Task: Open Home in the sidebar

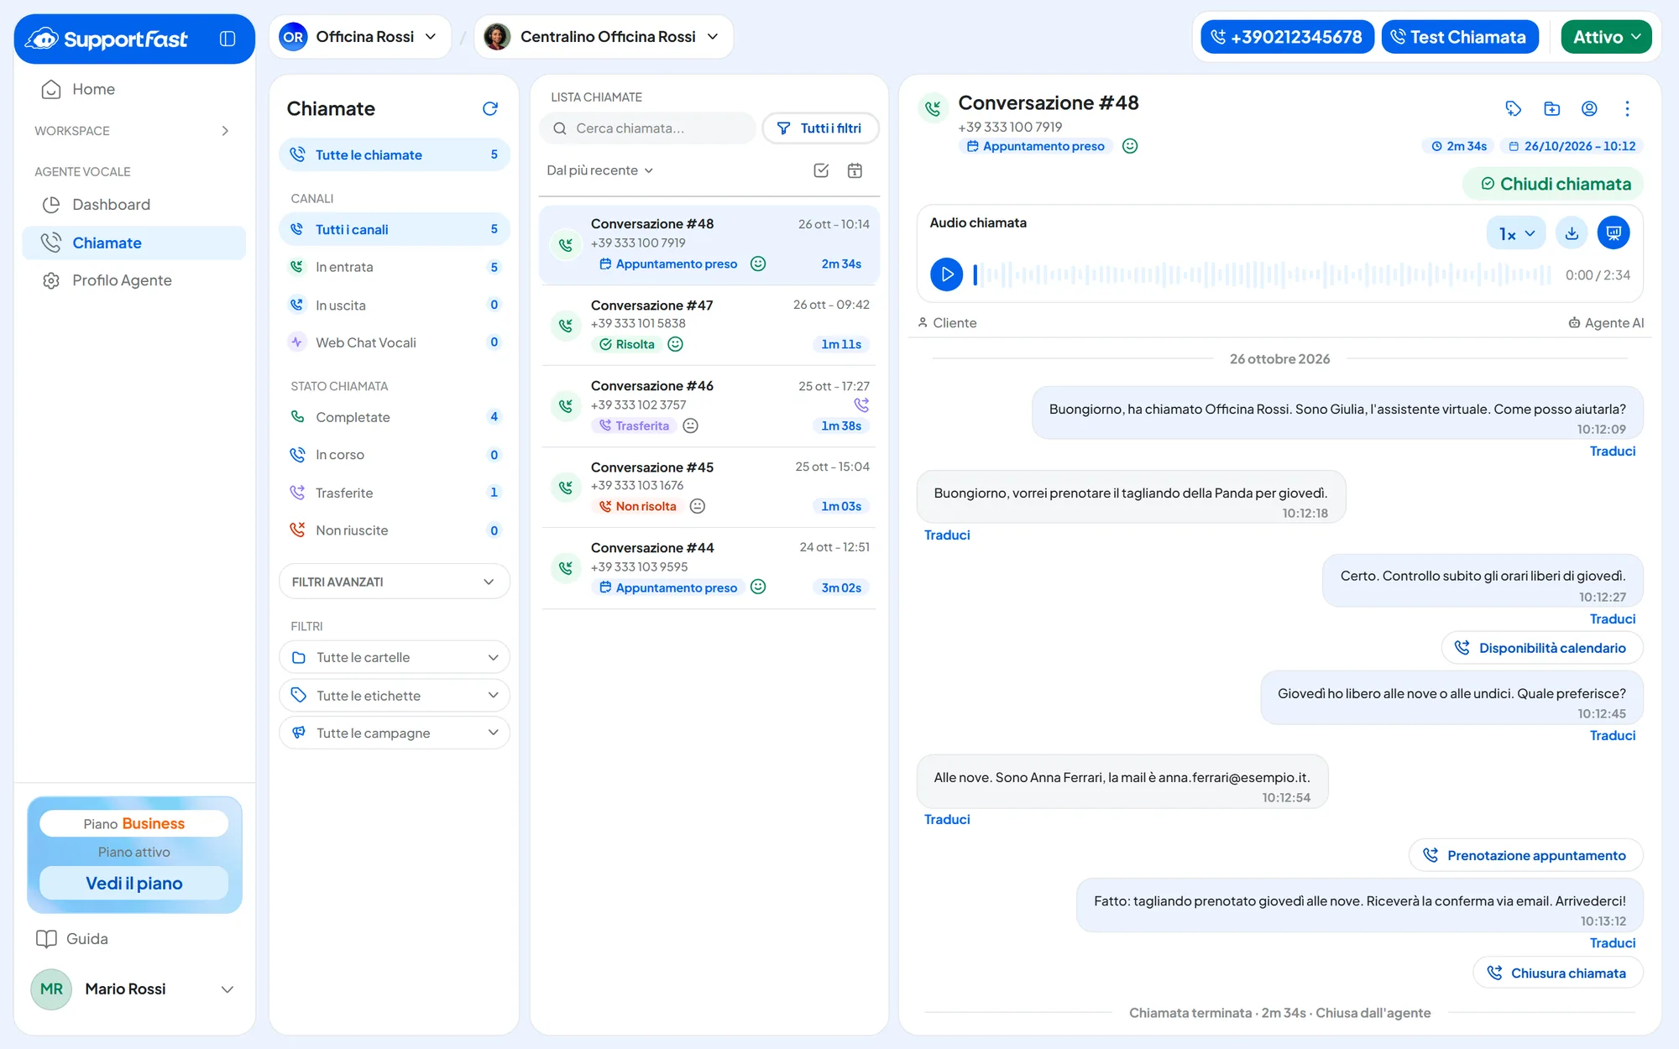Action: coord(134,89)
